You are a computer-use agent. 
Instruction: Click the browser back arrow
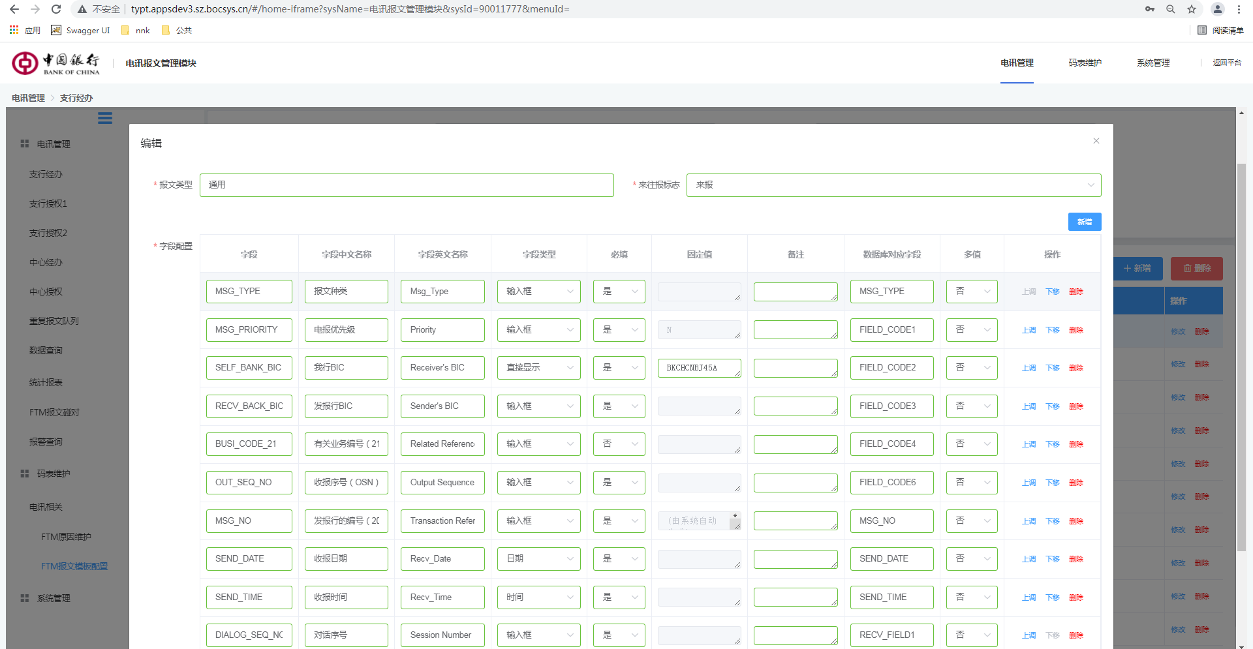(14, 9)
